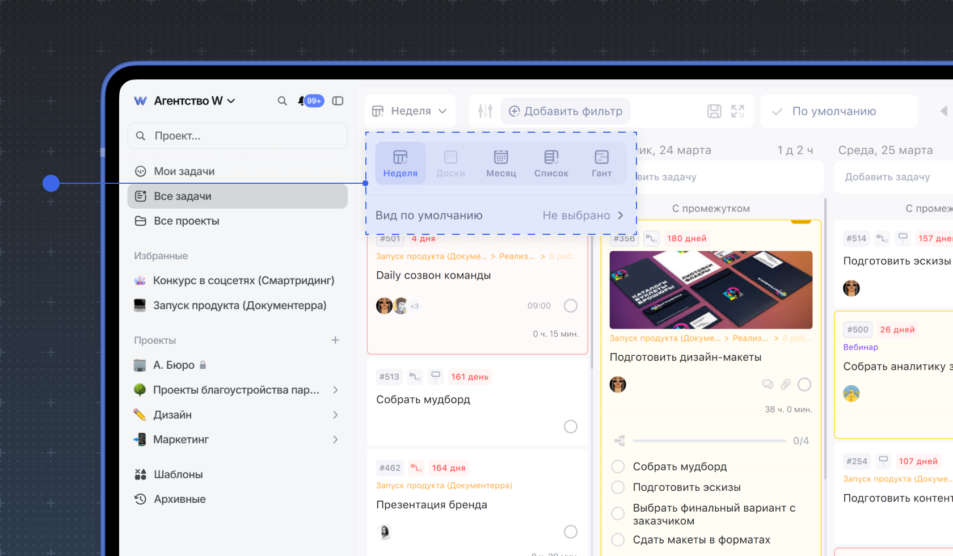Click attachment paperclip icon on design mockups card
This screenshot has height=556, width=953.
point(786,385)
